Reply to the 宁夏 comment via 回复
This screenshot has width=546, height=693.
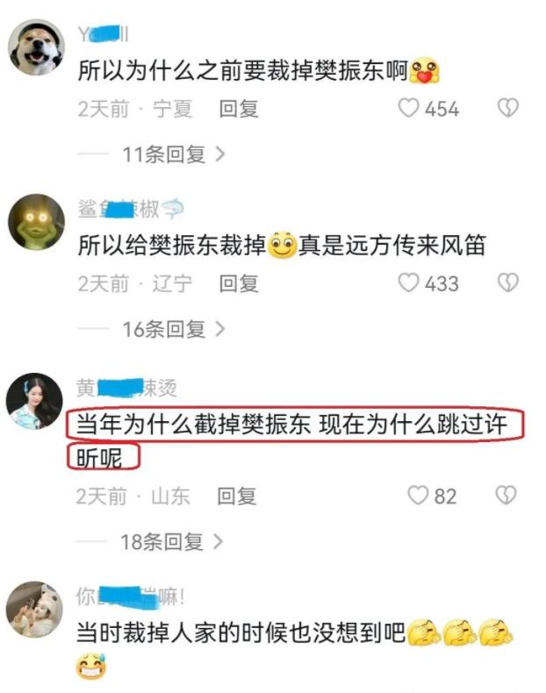coord(239,109)
